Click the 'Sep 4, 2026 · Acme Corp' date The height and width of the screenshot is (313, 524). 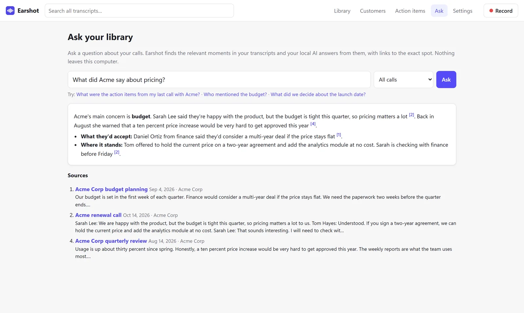[176, 190]
